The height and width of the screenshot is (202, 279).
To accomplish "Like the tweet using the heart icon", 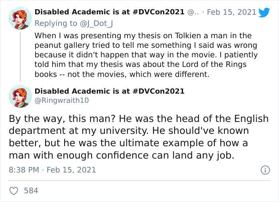I will click(14, 191).
